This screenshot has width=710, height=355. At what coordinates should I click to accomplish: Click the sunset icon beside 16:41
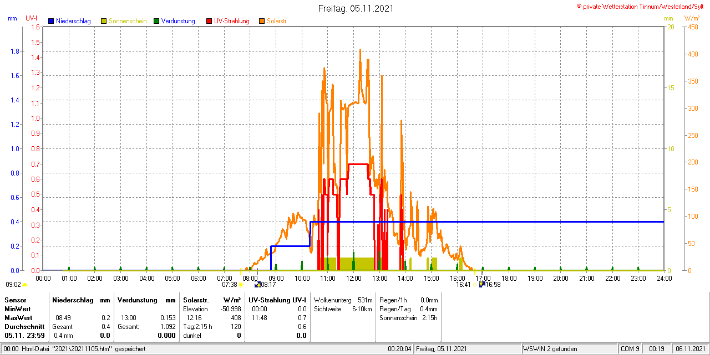coord(475,285)
